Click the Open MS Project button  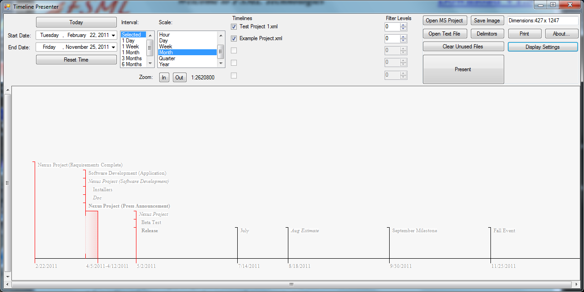444,21
